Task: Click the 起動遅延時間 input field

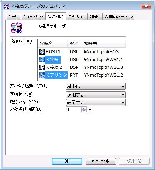Action: tap(73, 110)
